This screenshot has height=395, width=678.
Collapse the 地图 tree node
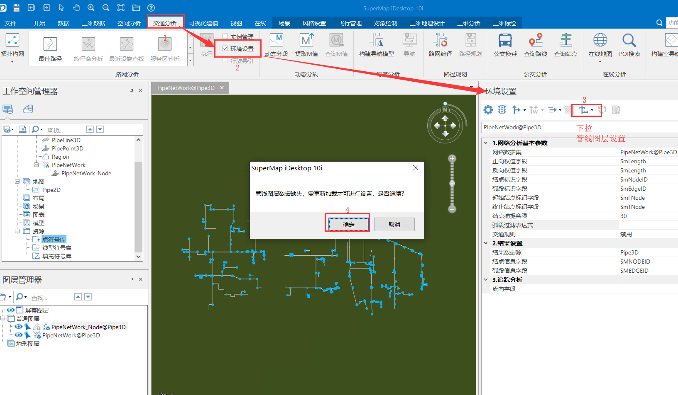pyautogui.click(x=17, y=182)
